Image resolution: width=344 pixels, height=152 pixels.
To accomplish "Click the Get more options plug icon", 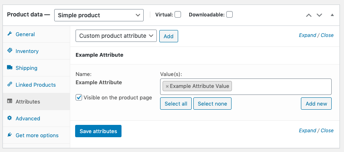I will pyautogui.click(x=9, y=135).
